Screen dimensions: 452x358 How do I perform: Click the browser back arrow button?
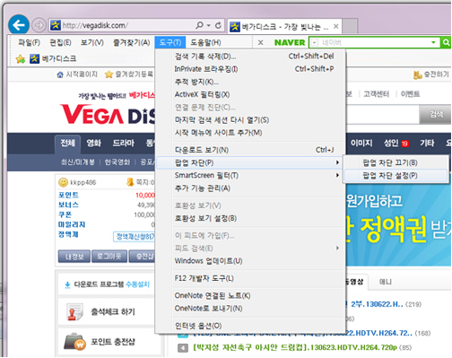click(x=19, y=25)
